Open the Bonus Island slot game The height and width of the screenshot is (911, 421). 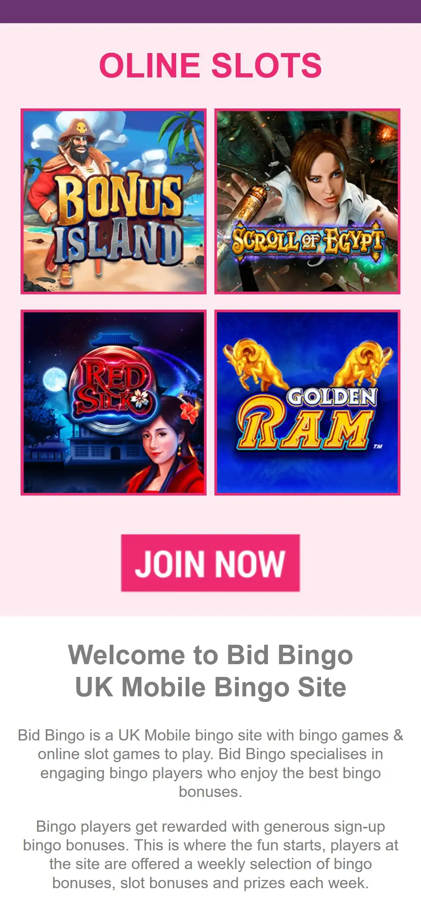113,201
